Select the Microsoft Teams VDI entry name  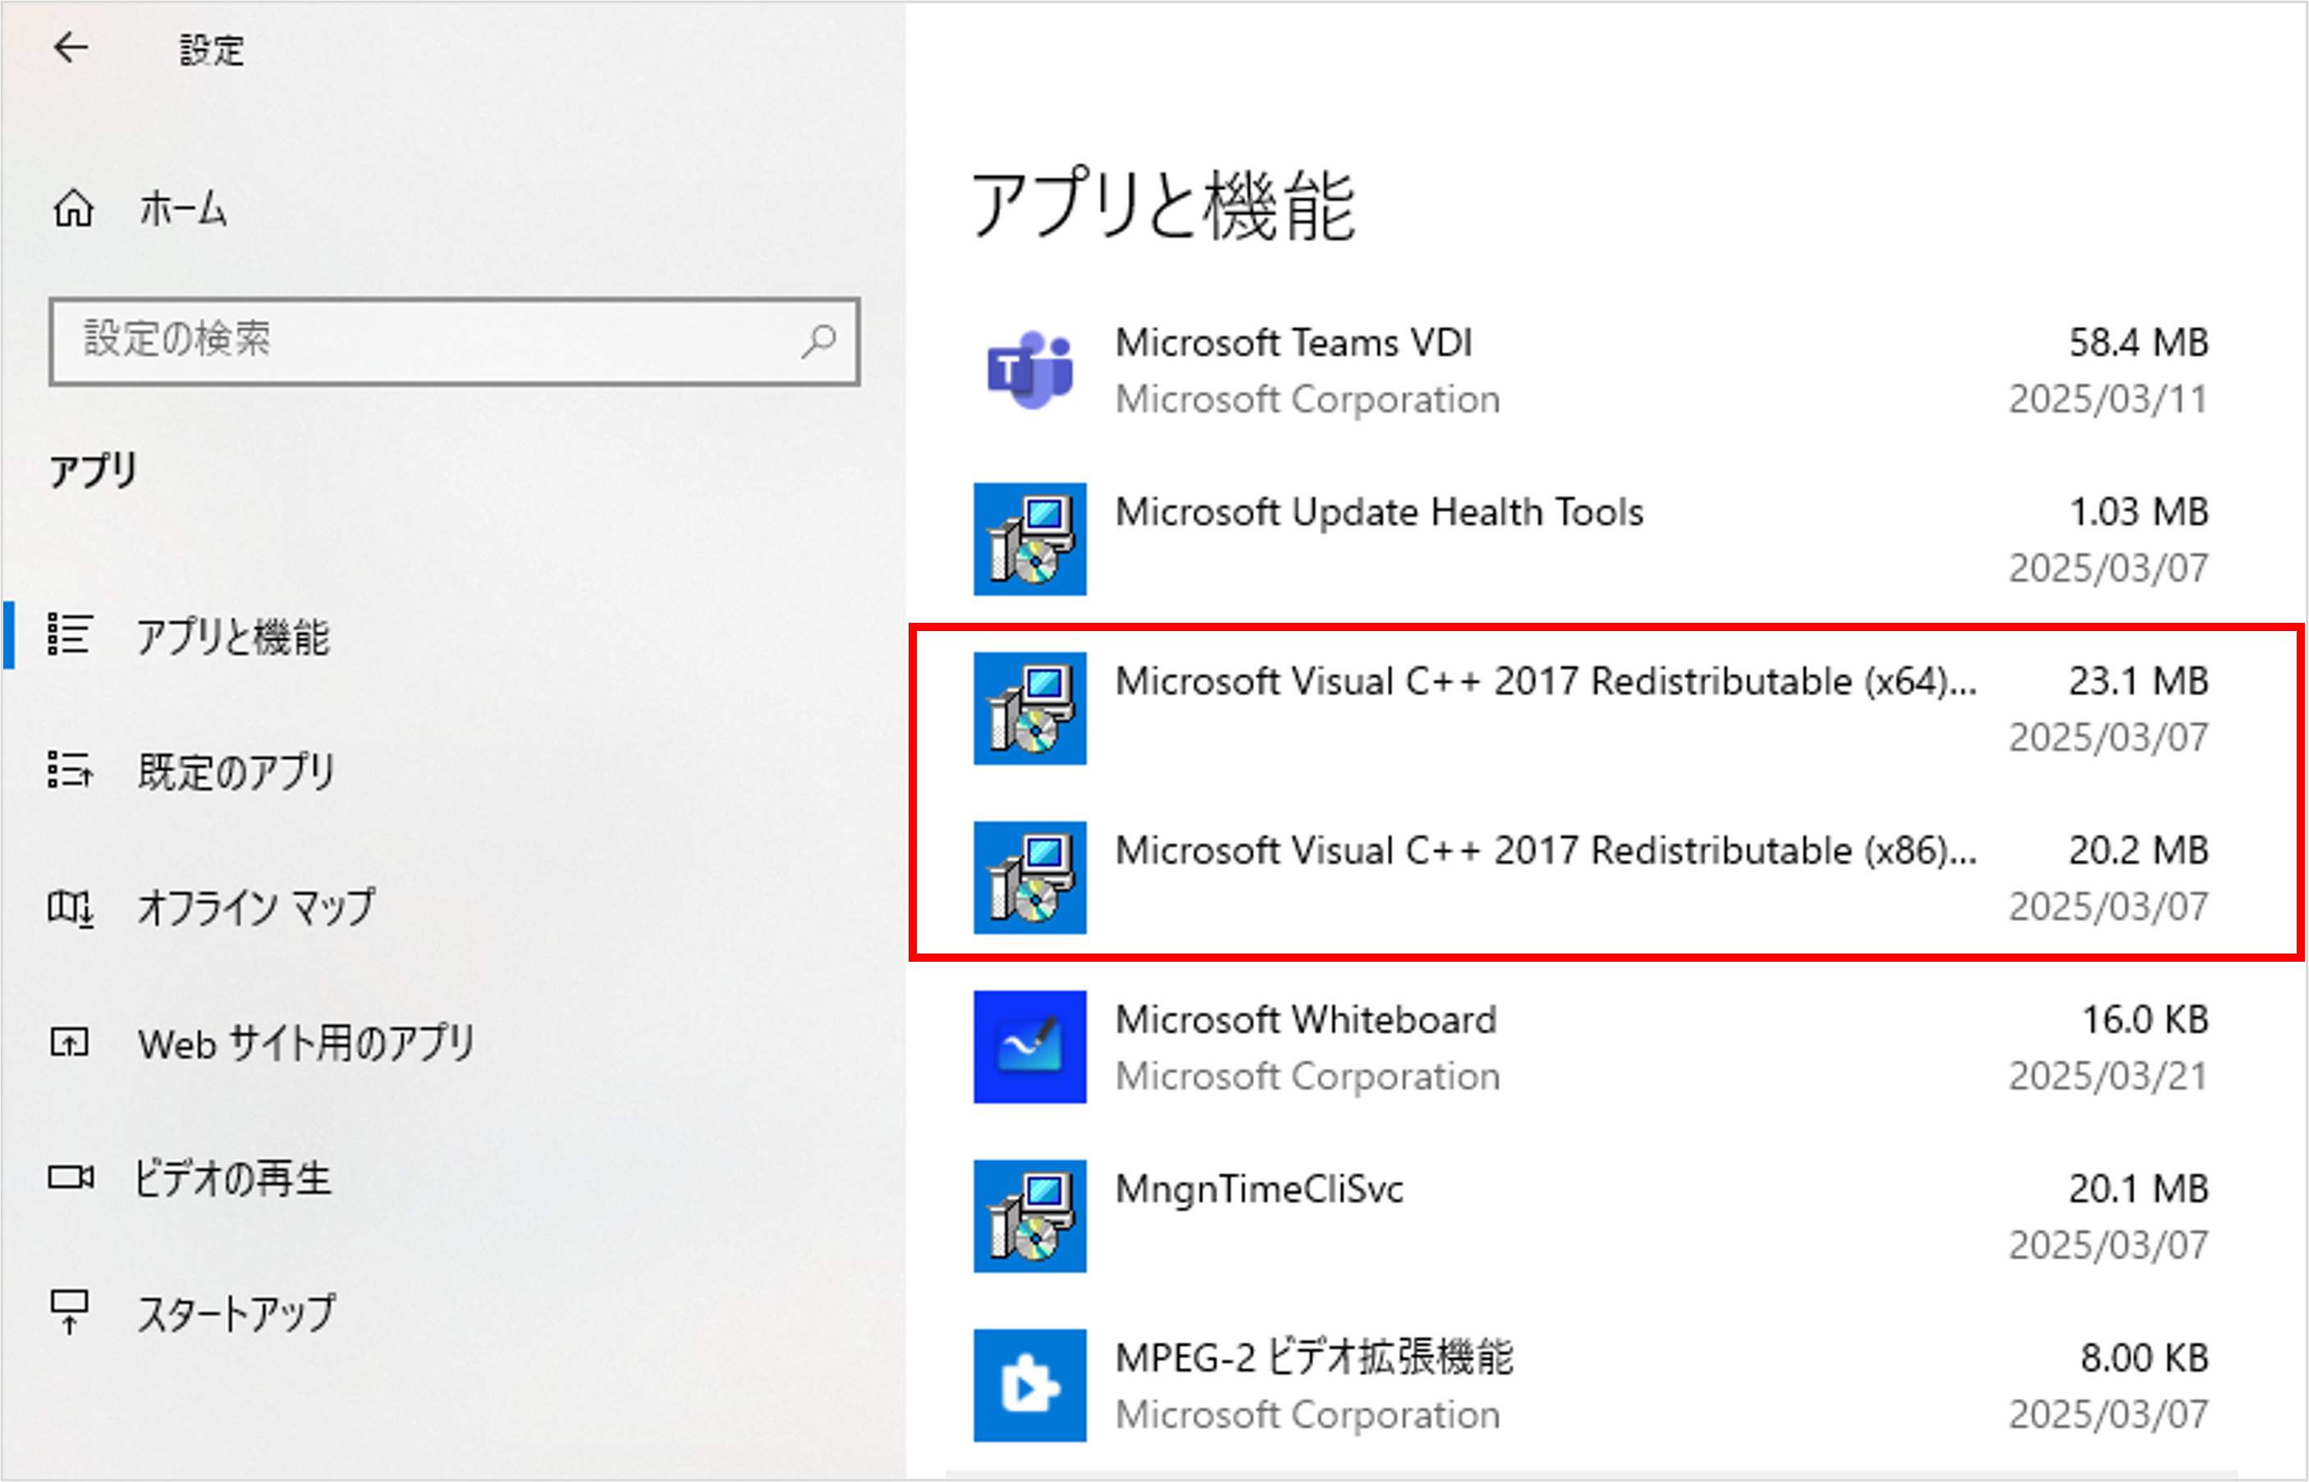tap(1294, 342)
